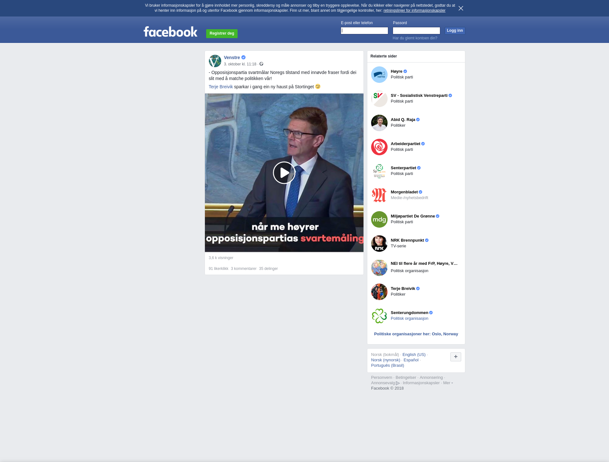Open the cookie policy guidelines link
This screenshot has height=462, width=609.
tap(414, 10)
